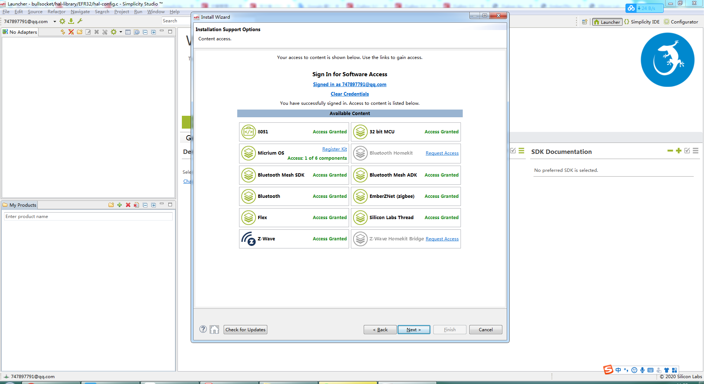Click the Next button in Install Wizard
The image size is (704, 384).
point(414,330)
